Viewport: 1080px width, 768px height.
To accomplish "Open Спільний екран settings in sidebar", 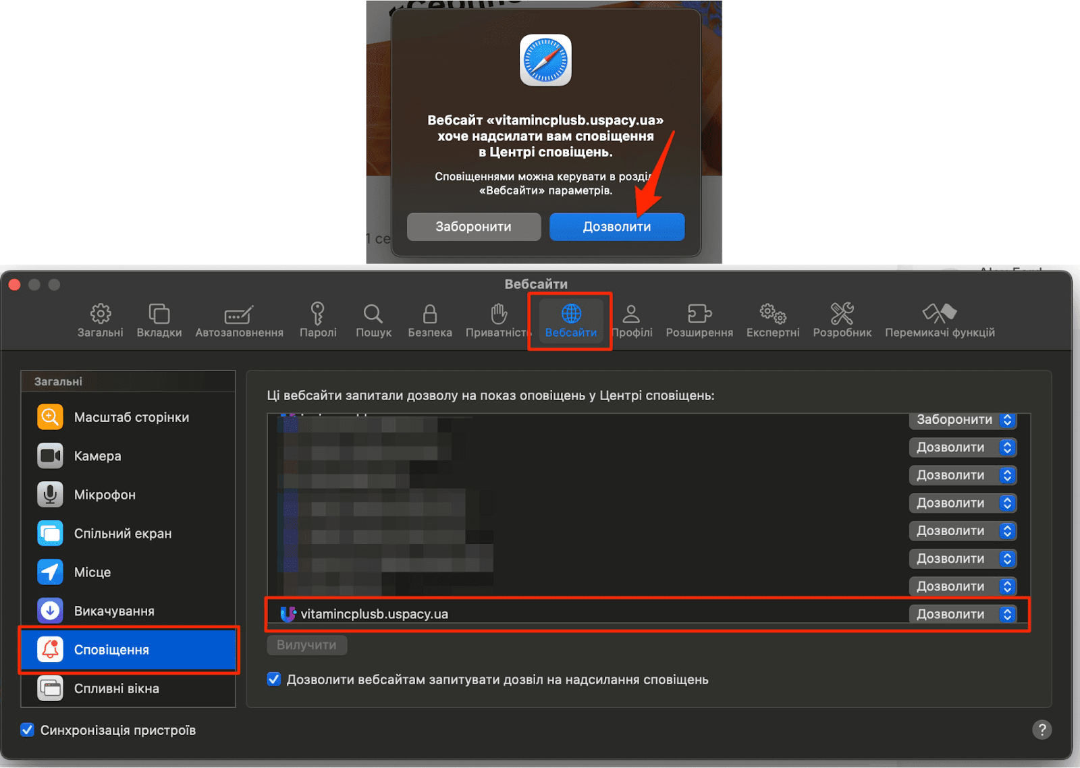I will coord(128,534).
